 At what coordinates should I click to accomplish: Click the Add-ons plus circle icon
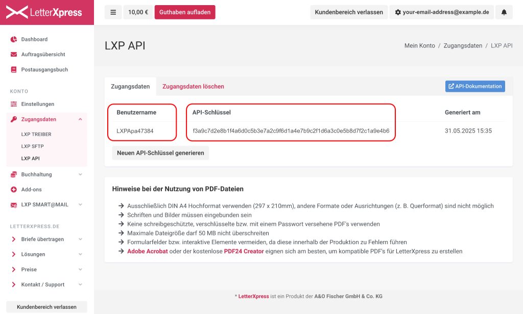(14, 190)
